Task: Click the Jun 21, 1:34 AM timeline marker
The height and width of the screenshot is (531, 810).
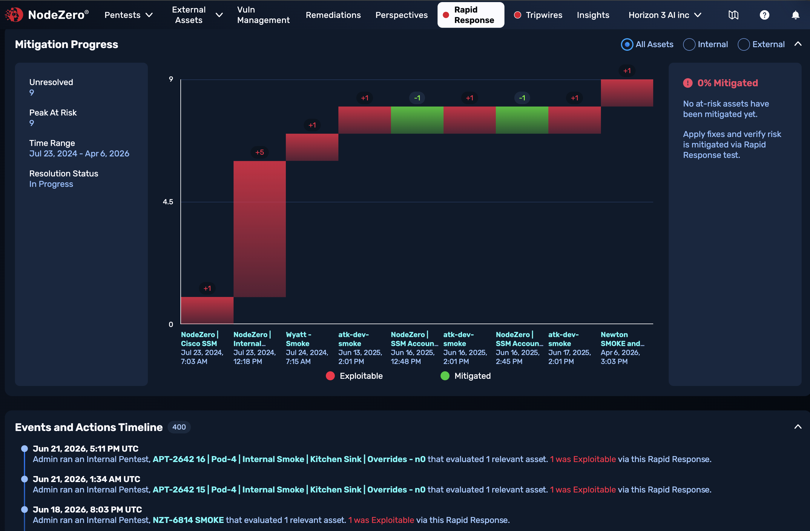Action: coord(24,479)
